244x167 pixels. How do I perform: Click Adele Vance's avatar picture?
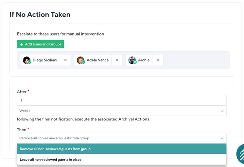(x=81, y=60)
